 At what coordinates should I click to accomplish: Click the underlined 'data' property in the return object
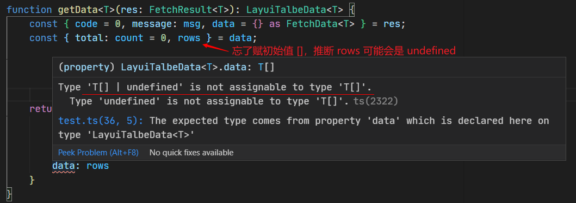coord(64,166)
